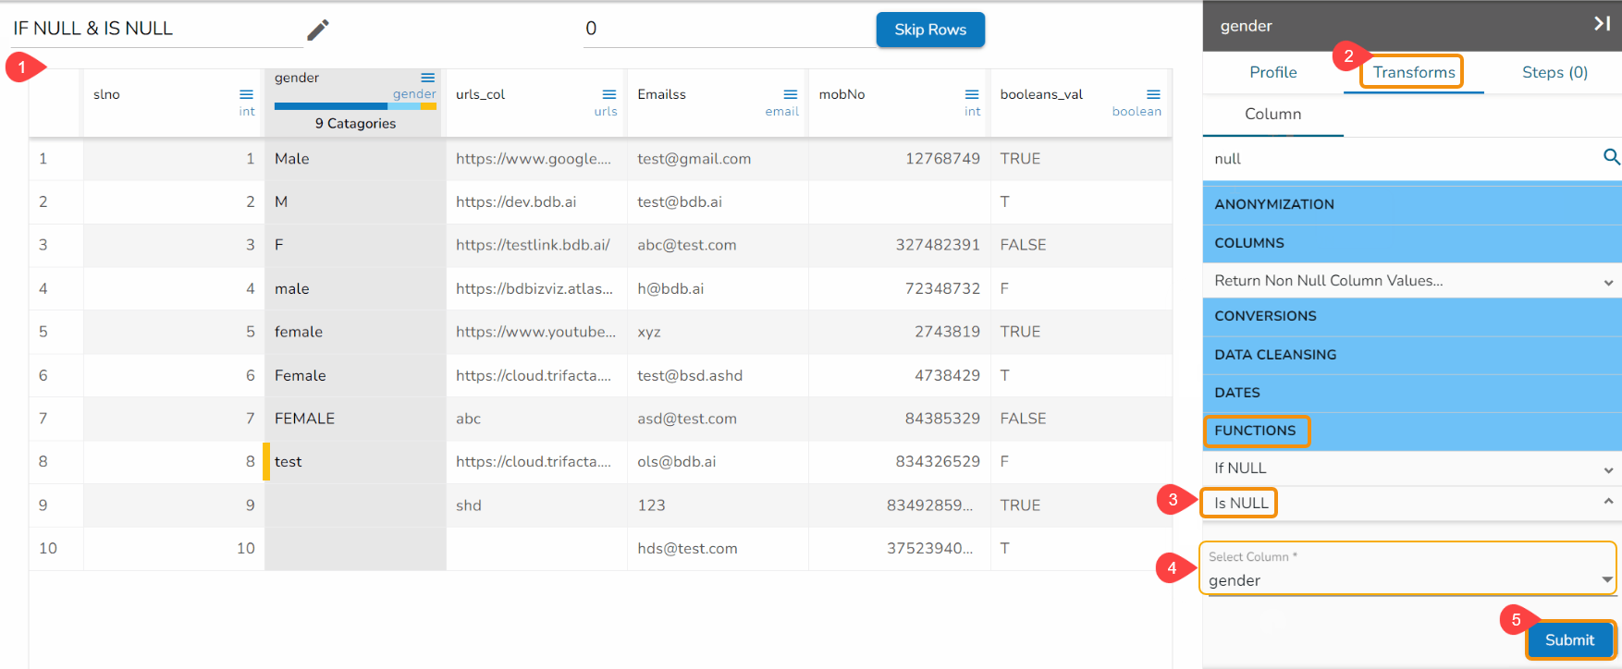Open the gender column hamburger menu
1622x669 pixels.
click(427, 78)
